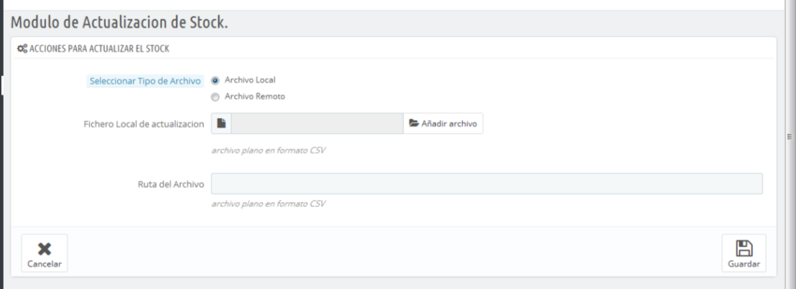
Task: Click the 'Archivo Remoto' option label text
Action: tap(255, 96)
